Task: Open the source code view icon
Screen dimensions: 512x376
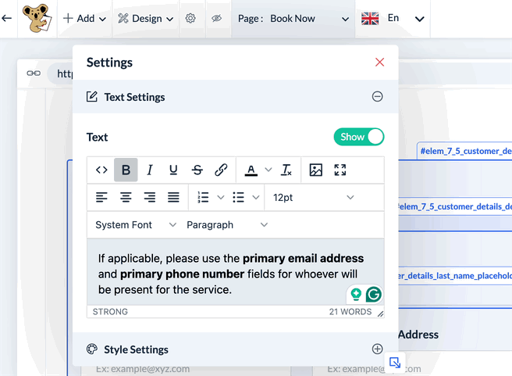Action: (x=101, y=170)
